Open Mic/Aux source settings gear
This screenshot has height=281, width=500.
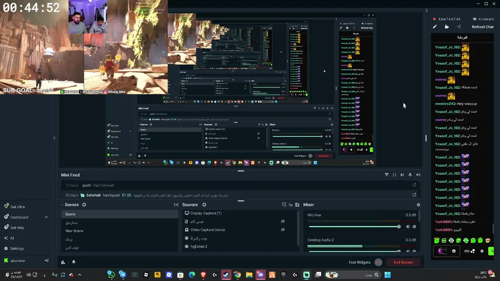pos(414,226)
